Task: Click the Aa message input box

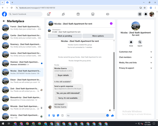Action: (86, 116)
